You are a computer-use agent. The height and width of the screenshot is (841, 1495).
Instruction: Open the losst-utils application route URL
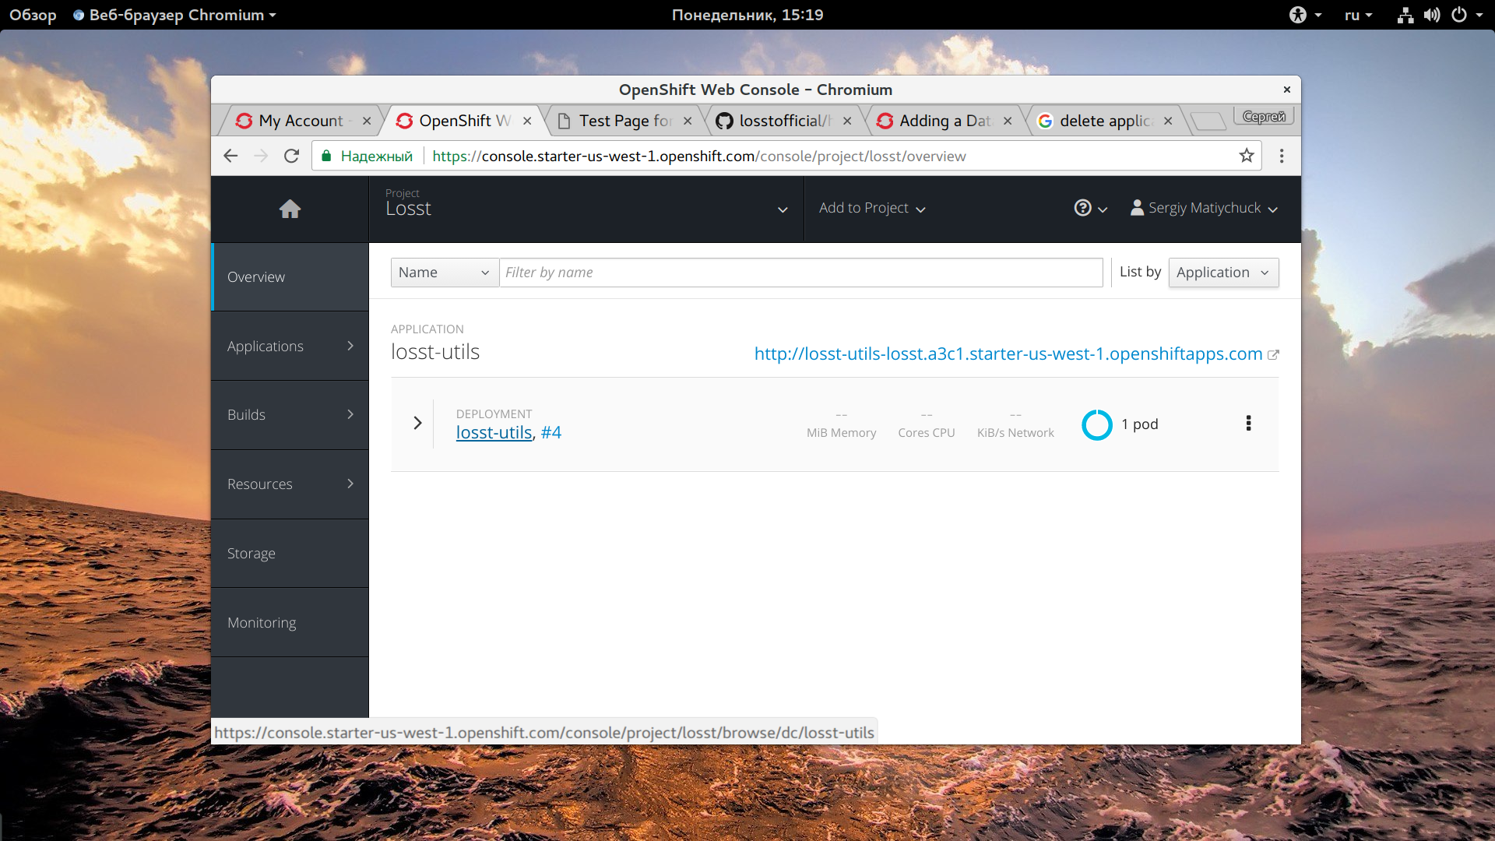coord(1008,354)
